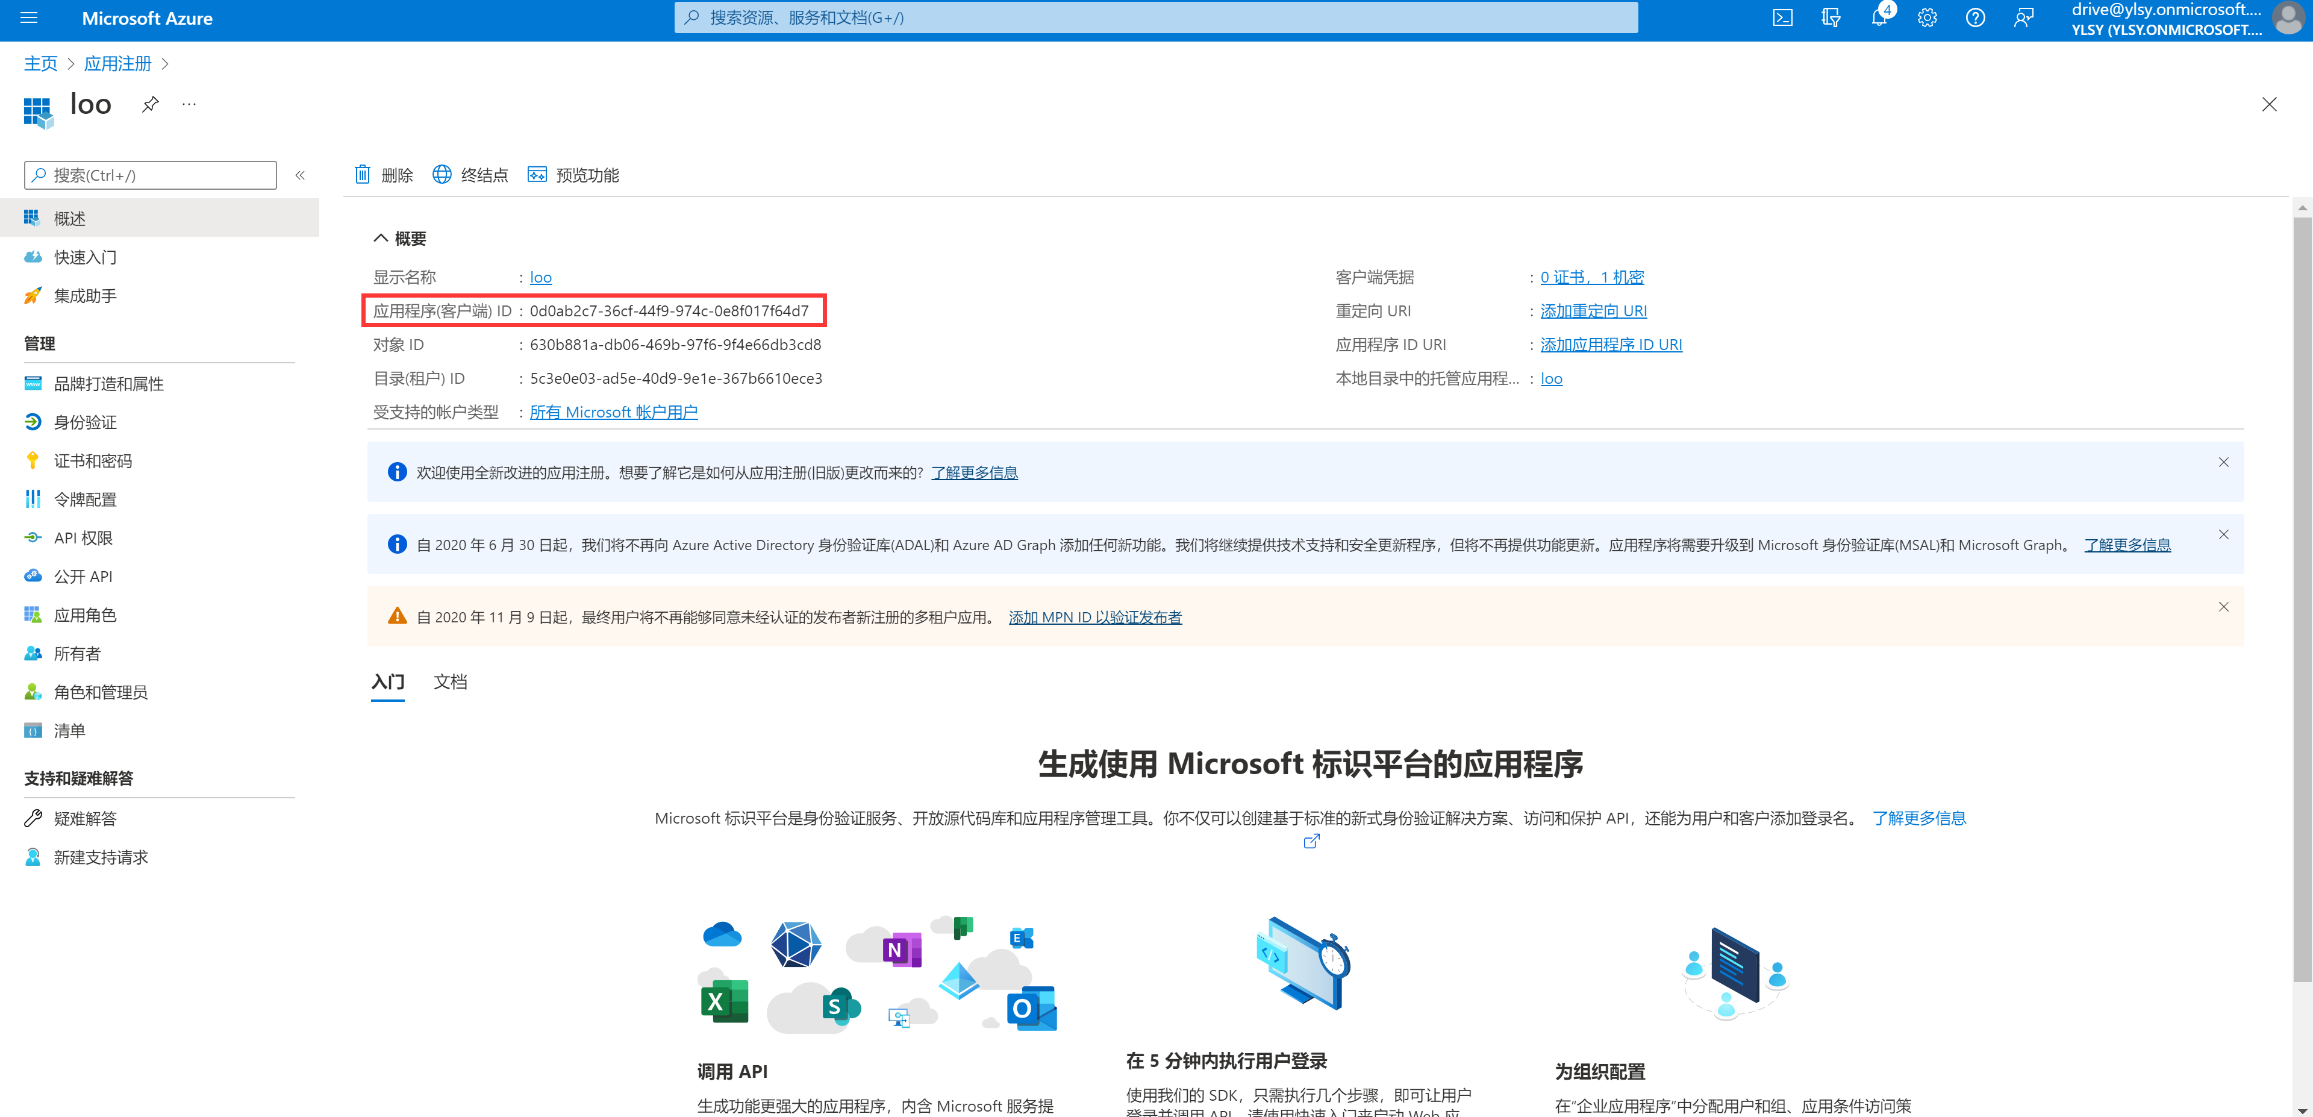The height and width of the screenshot is (1117, 2313).
Task: Open the hamburger portal menu
Action: pyautogui.click(x=29, y=18)
